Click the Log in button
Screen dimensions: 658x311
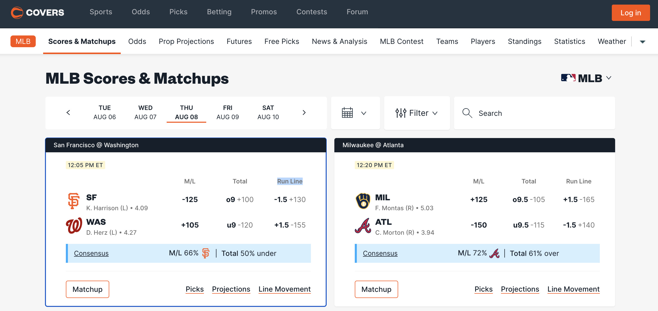click(x=630, y=13)
